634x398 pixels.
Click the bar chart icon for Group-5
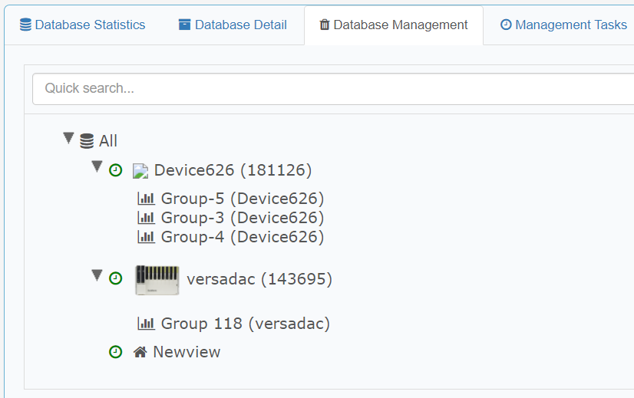click(146, 199)
